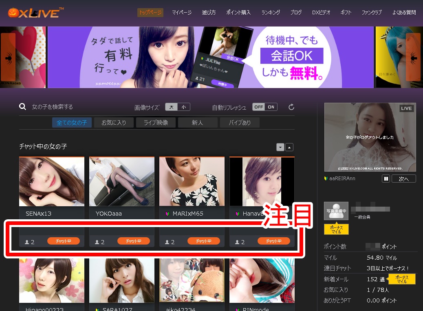Click the search magnifier icon
This screenshot has width=423, height=311.
[x=23, y=107]
